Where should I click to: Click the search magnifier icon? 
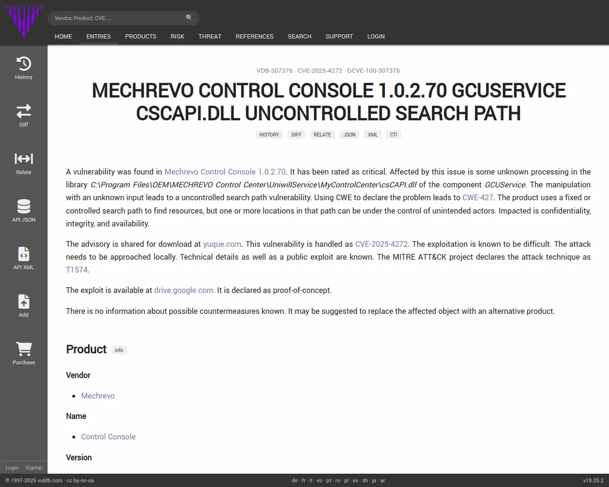point(189,18)
